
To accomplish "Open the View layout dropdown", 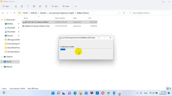I will pos(66,6).
